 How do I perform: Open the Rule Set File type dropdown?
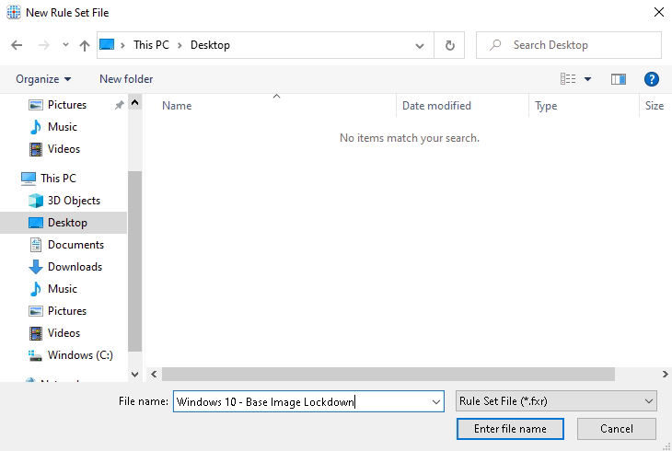tap(556, 401)
